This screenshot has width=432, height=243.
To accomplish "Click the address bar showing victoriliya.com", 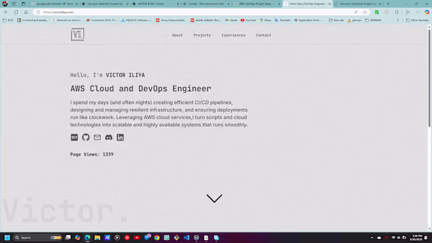I will point(193,12).
